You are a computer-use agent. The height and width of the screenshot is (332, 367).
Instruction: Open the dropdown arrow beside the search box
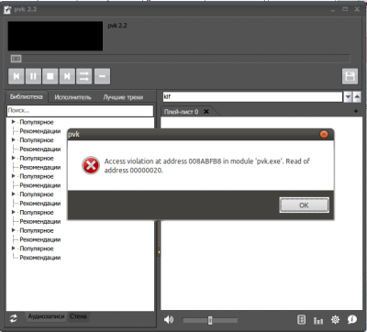click(348, 97)
